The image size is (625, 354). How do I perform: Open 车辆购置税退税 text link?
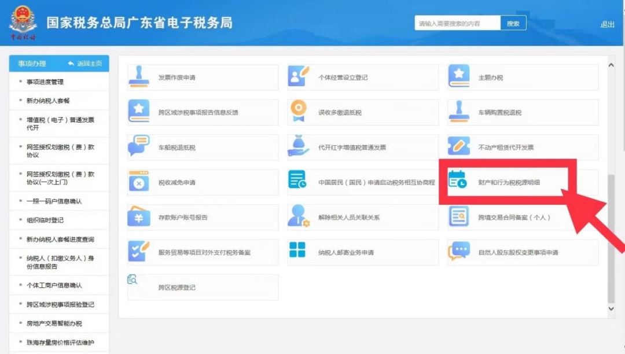(499, 113)
